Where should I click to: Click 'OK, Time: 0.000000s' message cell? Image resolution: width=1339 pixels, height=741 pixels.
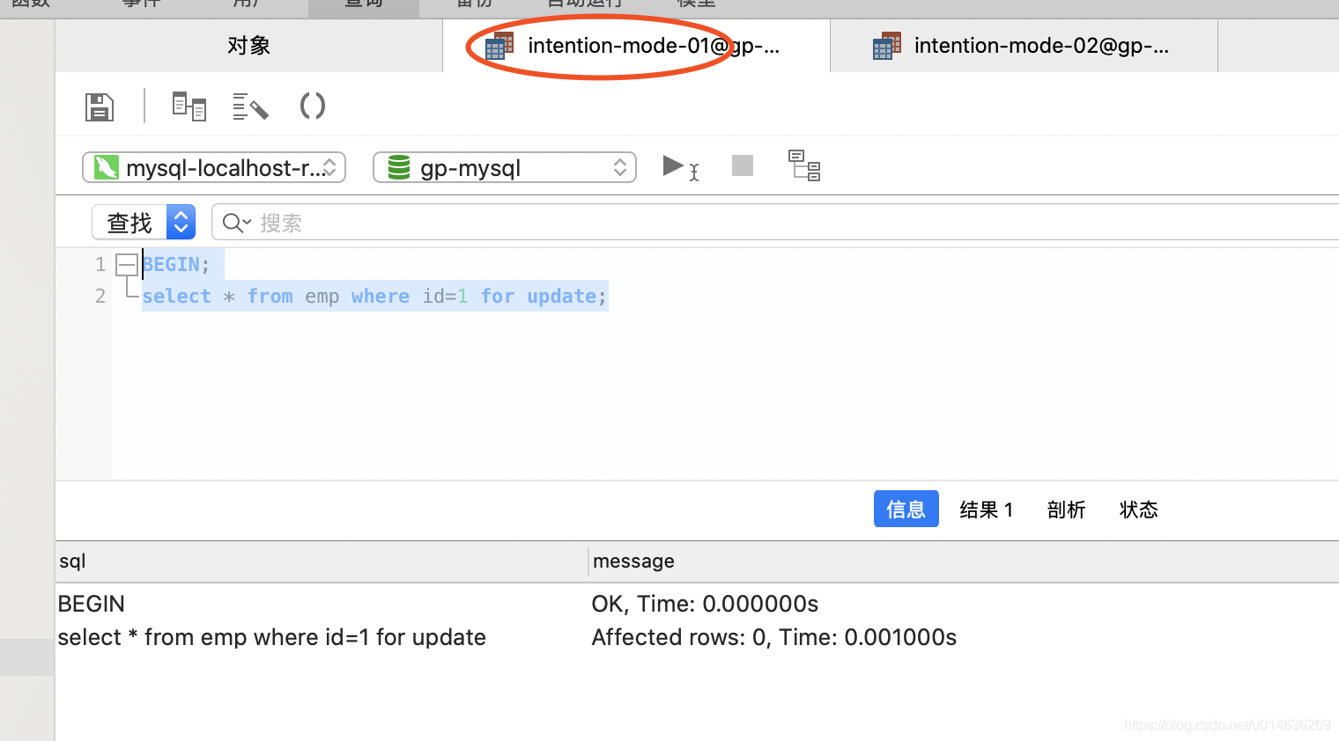(x=705, y=604)
